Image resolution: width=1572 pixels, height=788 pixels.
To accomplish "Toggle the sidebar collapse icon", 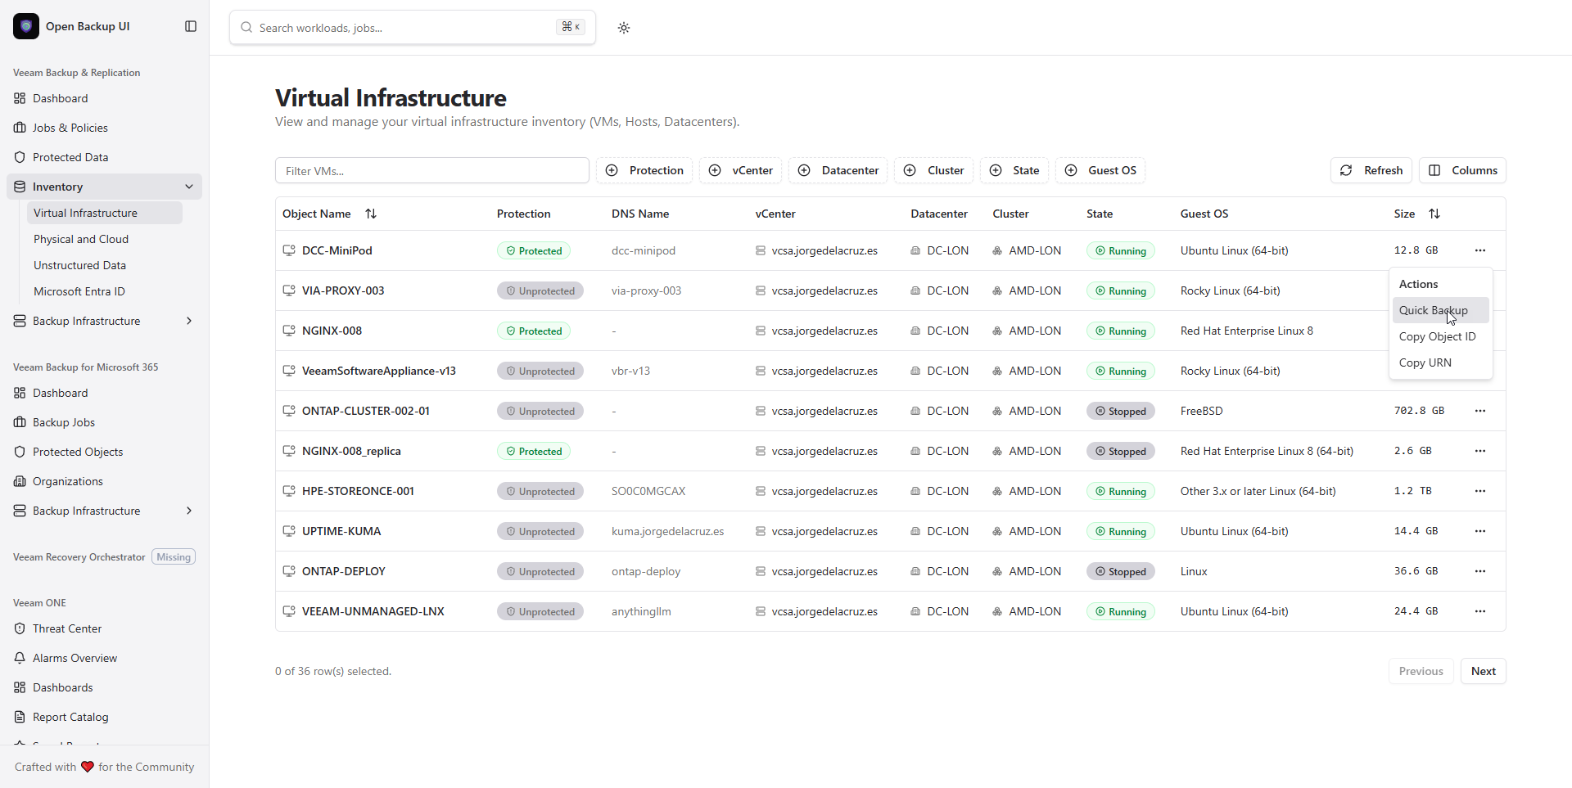I will tap(191, 26).
